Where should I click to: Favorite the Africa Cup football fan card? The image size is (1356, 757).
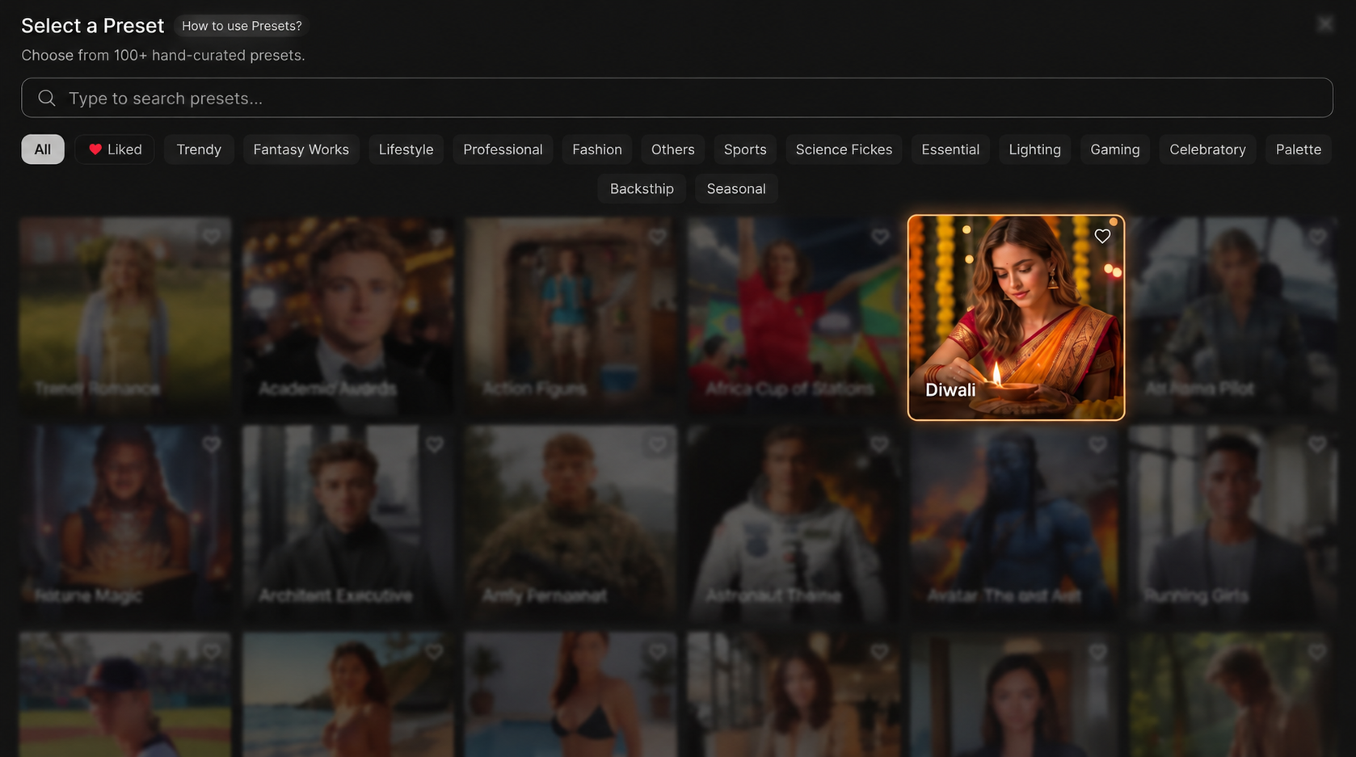point(880,237)
